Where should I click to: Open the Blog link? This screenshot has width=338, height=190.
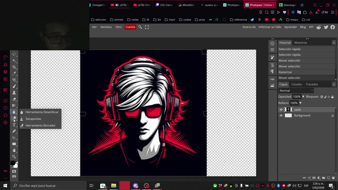tap(303, 27)
